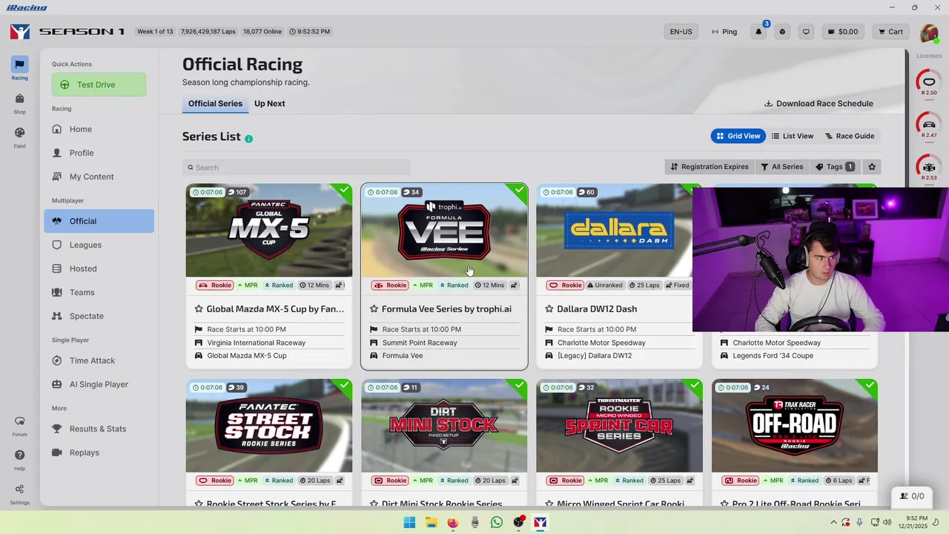949x534 pixels.
Task: Open the Racing section in the left rail
Action: [x=19, y=68]
